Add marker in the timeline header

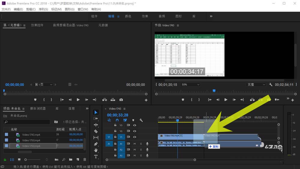(133, 120)
